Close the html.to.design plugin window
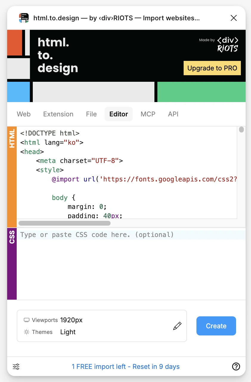 (234, 18)
